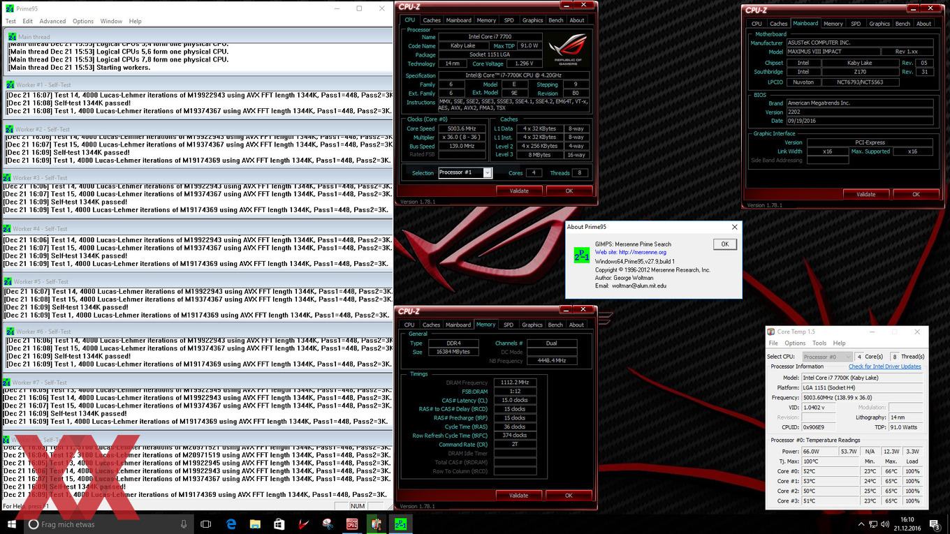The image size is (950, 534).
Task: Open the Options menu in Core Temp
Action: (x=795, y=343)
